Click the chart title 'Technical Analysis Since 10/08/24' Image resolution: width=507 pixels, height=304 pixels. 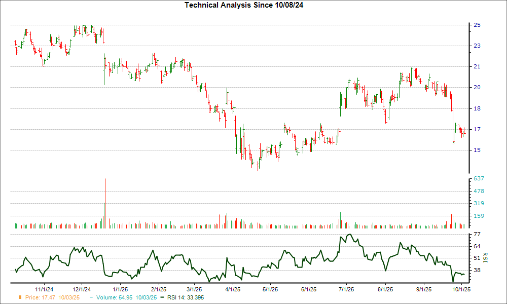coord(253,5)
